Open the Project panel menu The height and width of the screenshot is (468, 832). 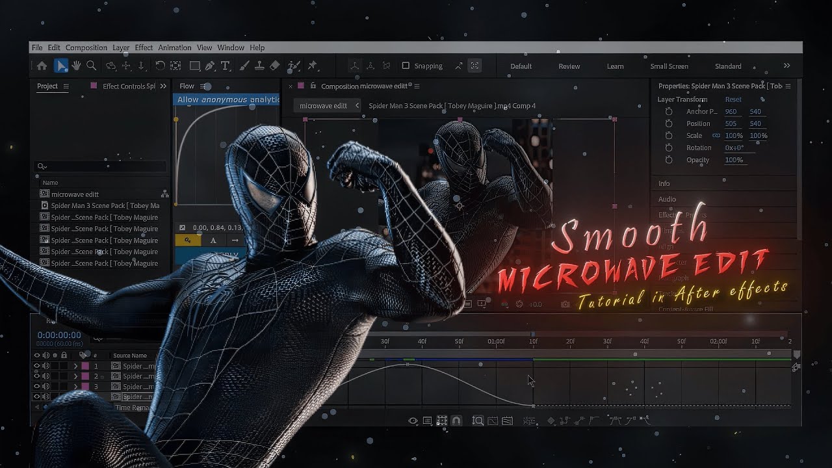[66, 86]
